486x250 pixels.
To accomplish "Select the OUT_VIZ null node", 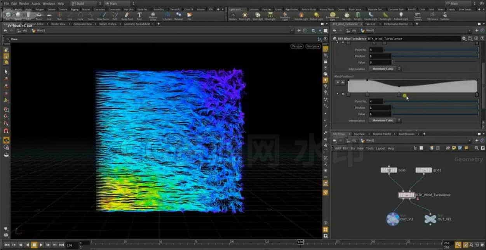I will coord(393,219).
